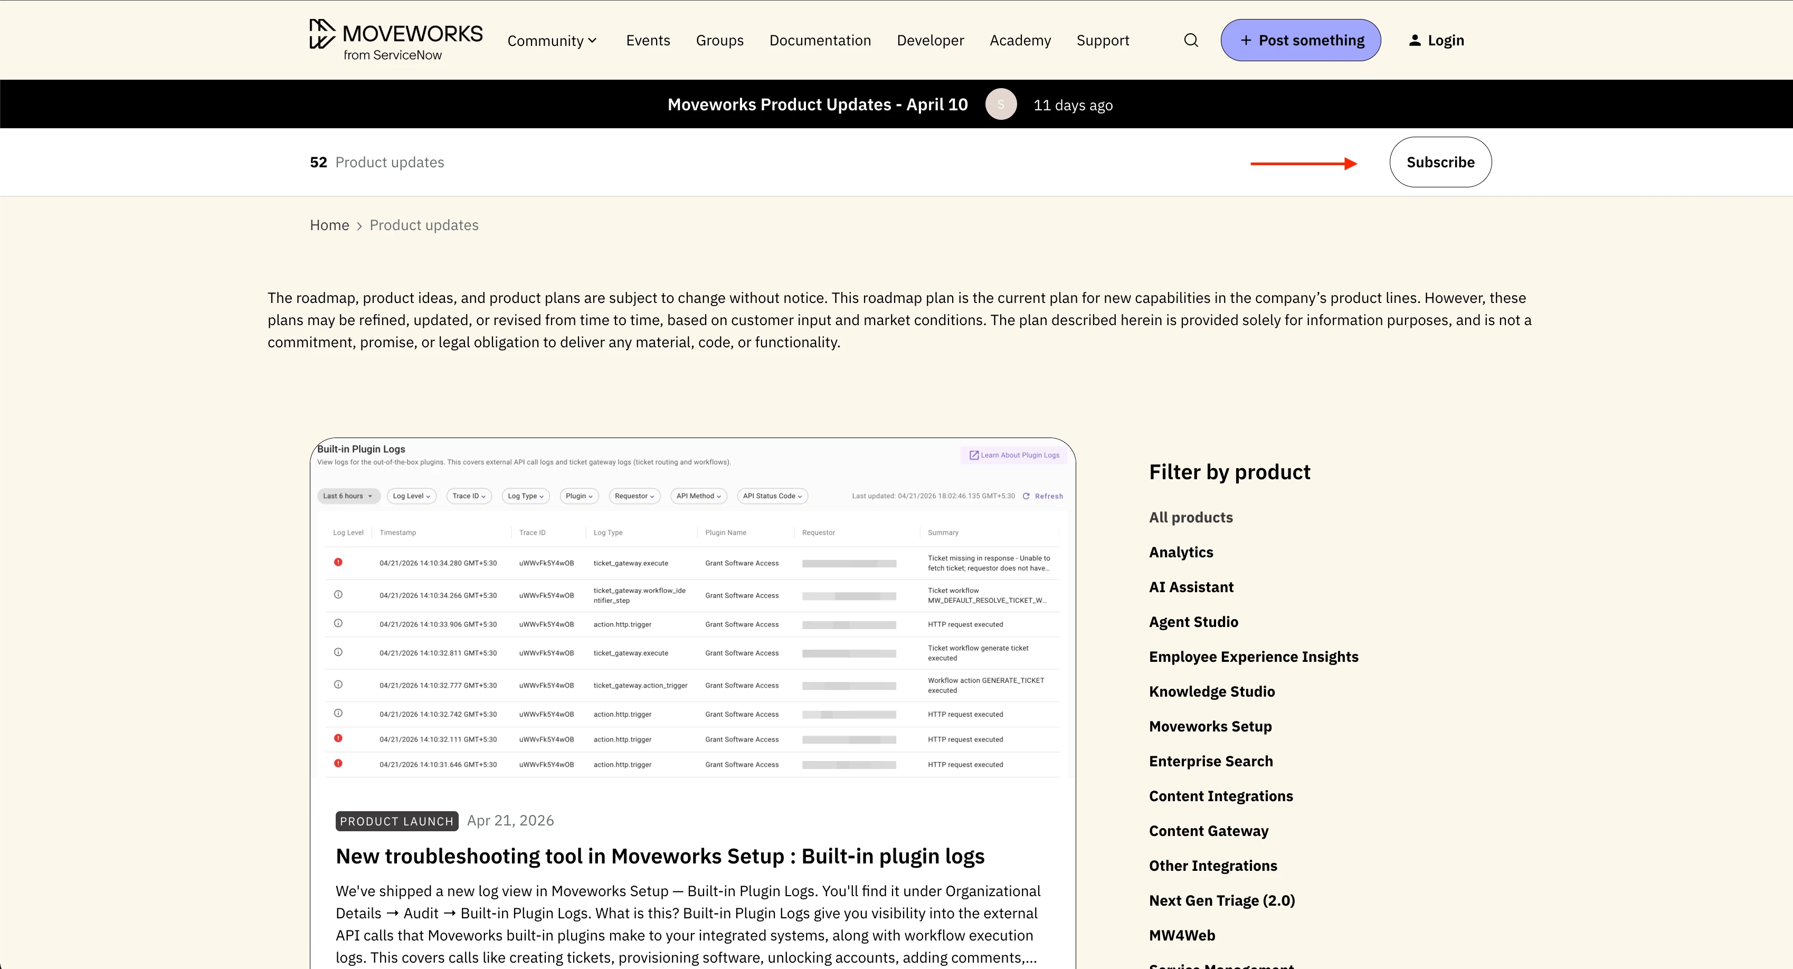
Task: Open the Developer page
Action: (x=930, y=40)
